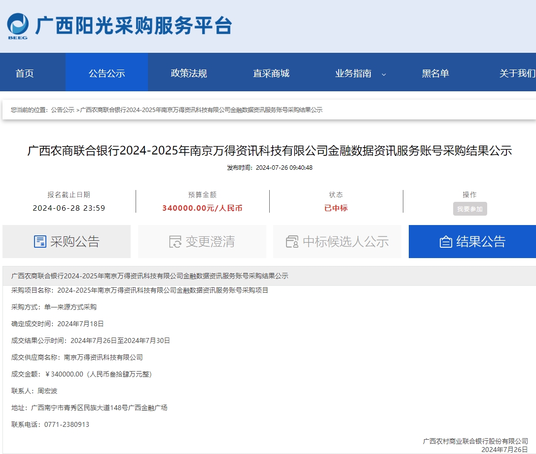Click the main announcement headline
536x454 pixels.
[x=269, y=151]
